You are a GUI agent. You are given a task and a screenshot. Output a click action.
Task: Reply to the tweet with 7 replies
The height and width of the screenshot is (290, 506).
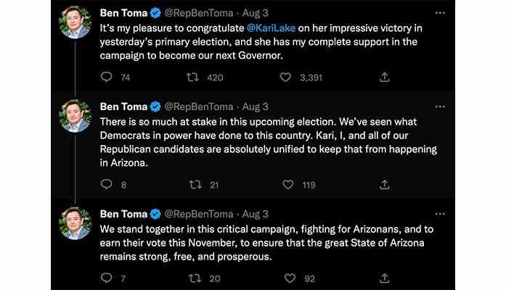[106, 278]
